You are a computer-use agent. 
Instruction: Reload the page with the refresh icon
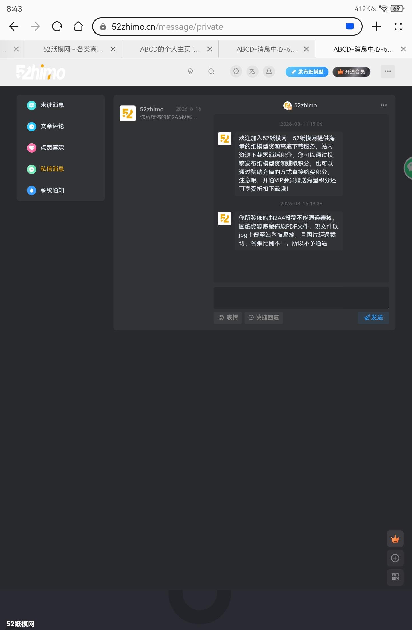[57, 27]
